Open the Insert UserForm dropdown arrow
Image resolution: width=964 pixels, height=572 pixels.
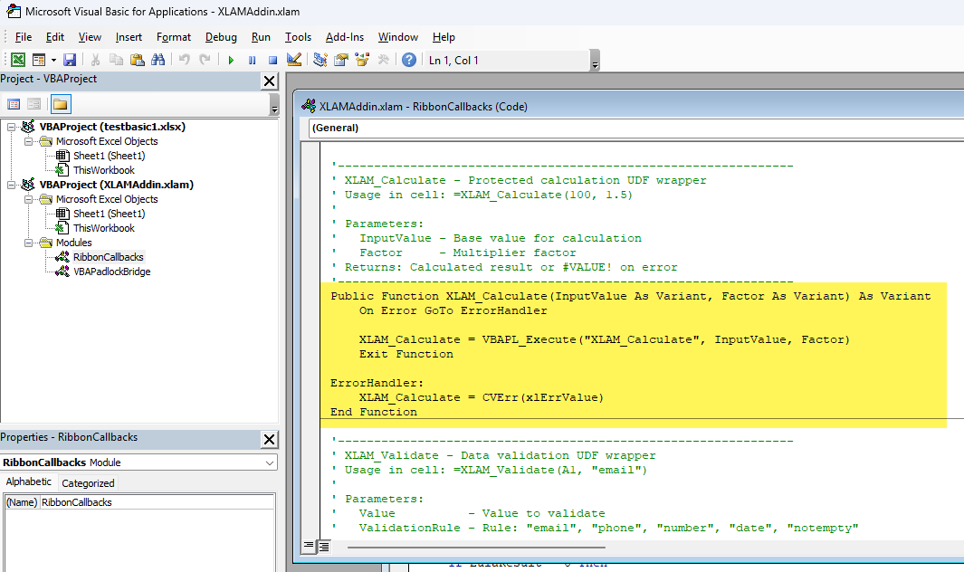tap(52, 59)
